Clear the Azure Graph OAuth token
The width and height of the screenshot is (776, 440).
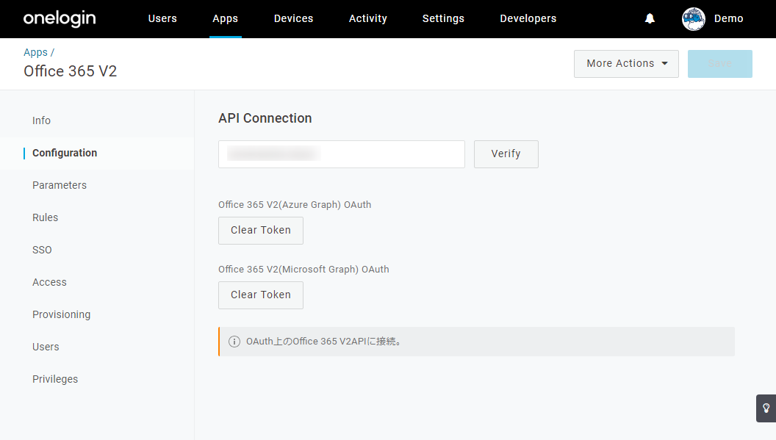point(261,230)
